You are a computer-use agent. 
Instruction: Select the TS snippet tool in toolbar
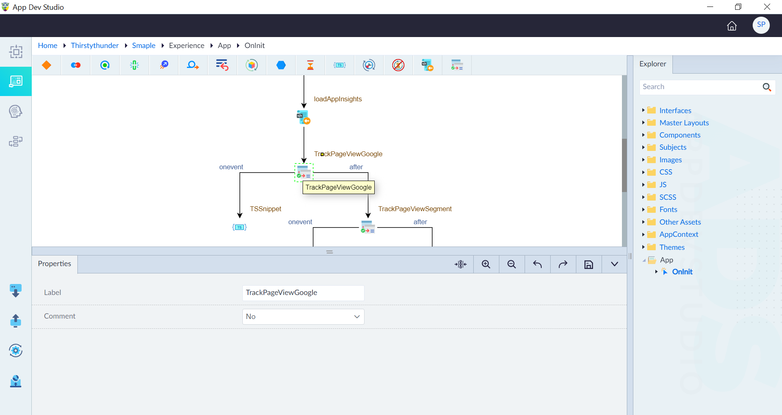pyautogui.click(x=340, y=65)
